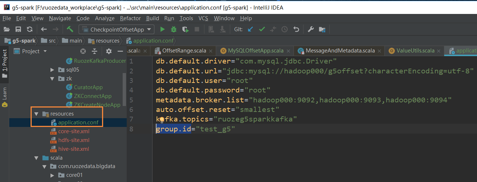Commit changes with the green checkmark icon
The height and width of the screenshot is (182, 477).
(x=262, y=29)
